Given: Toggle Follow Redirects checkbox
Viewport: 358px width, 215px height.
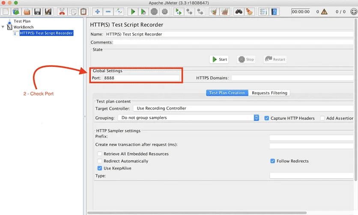Looking at the screenshot, I should click(273, 161).
